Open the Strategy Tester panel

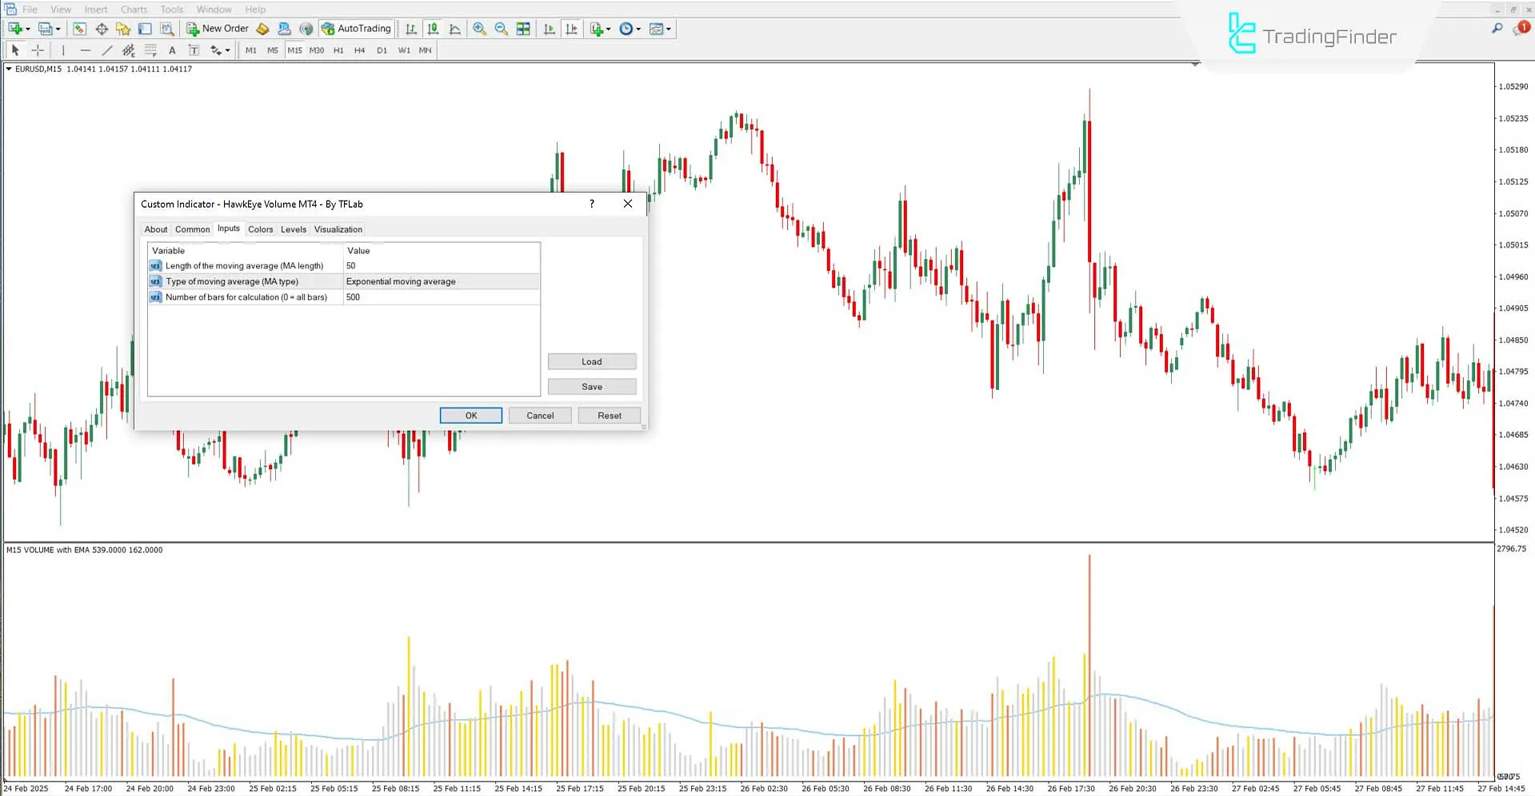click(167, 28)
